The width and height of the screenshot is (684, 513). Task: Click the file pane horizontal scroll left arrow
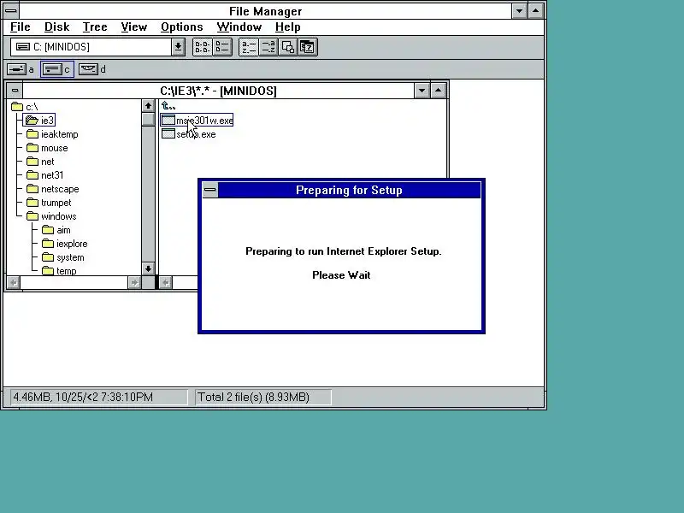point(166,283)
